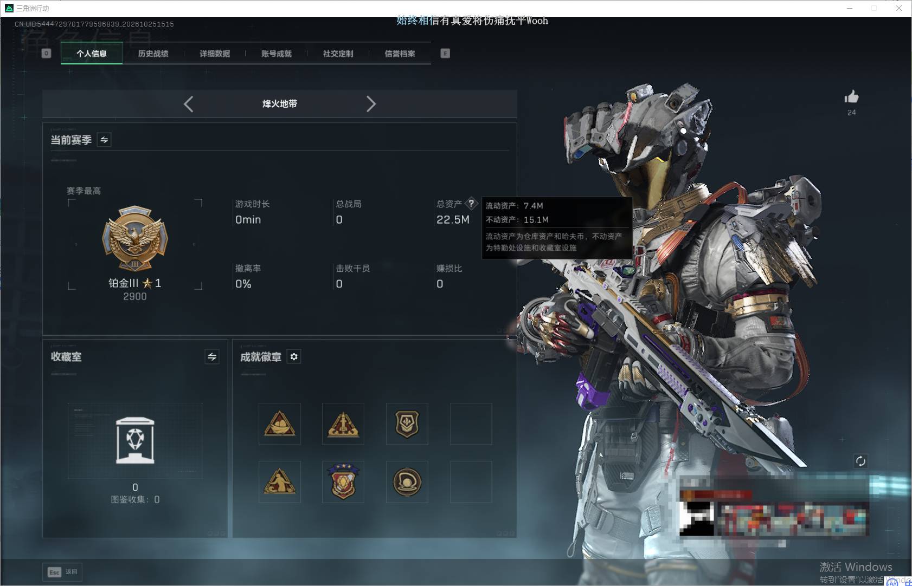Viewport: 912px width, 586px height.
Task: Click the 图鉴收集 count text
Action: pos(135,499)
